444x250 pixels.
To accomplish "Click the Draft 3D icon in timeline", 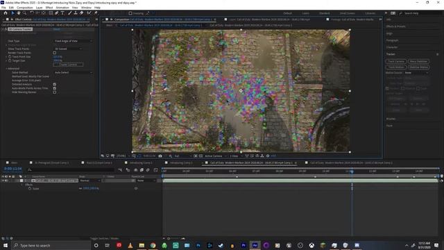I will pos(128,169).
